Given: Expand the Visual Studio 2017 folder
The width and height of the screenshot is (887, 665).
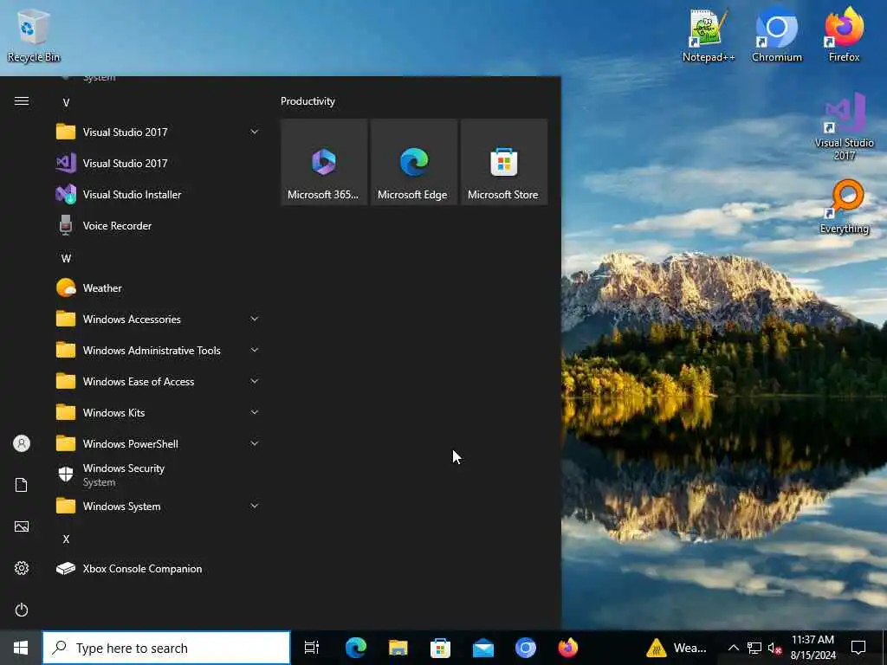Looking at the screenshot, I should tap(159, 132).
